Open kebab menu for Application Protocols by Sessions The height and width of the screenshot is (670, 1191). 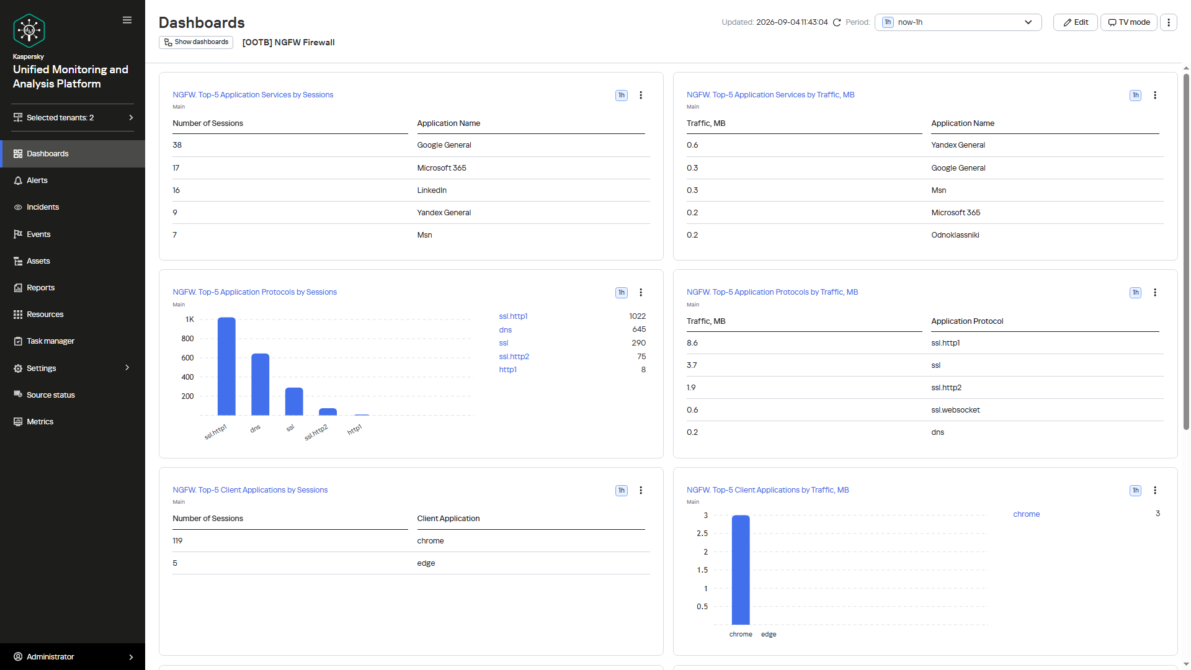[641, 292]
